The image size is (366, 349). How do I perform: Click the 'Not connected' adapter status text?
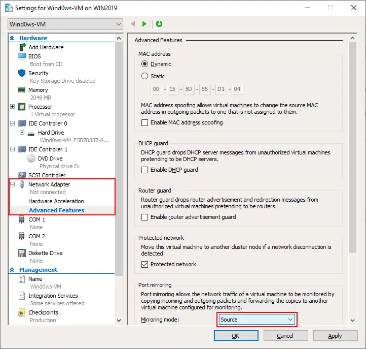click(x=48, y=192)
